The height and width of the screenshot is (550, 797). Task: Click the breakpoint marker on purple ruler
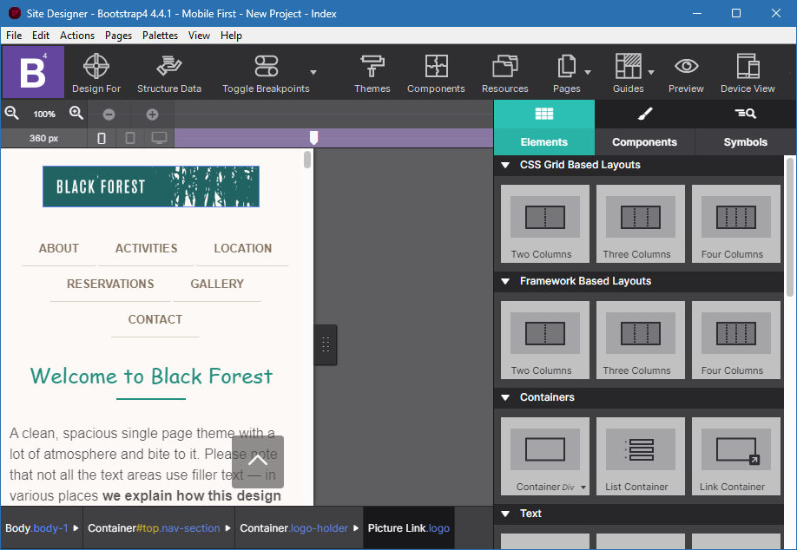314,137
